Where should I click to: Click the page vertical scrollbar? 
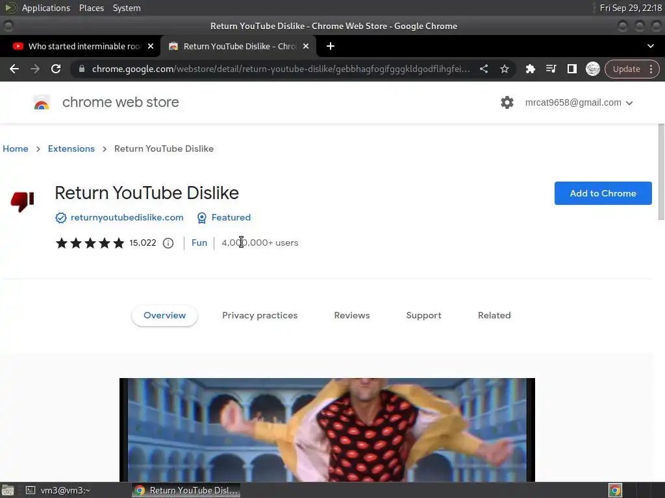click(x=661, y=172)
